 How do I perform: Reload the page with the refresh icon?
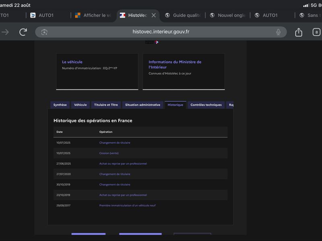tap(23, 32)
